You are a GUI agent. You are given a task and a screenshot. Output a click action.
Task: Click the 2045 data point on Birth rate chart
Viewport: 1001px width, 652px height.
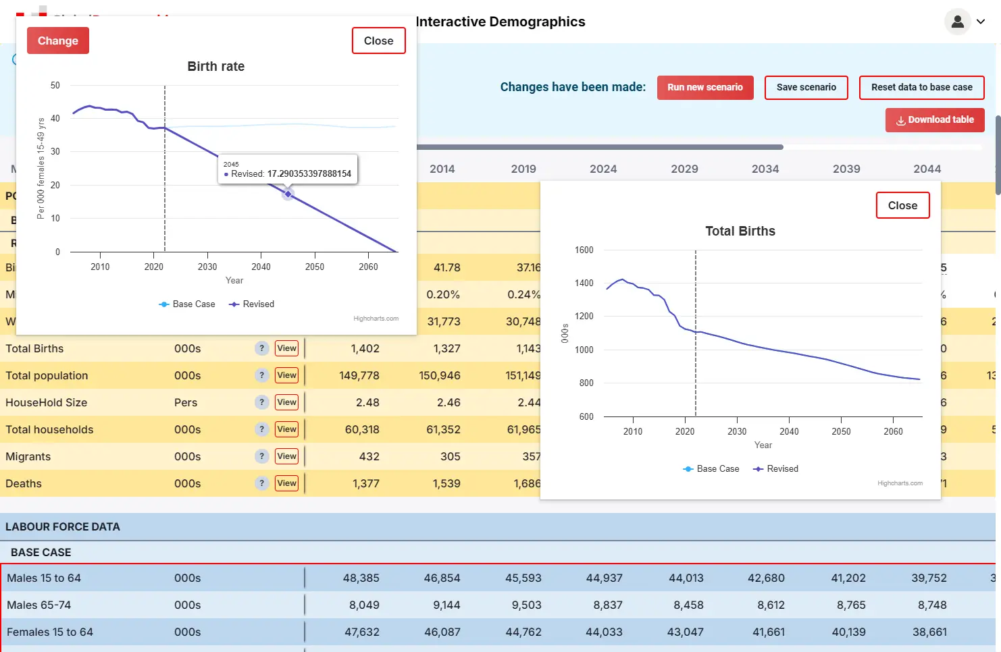(288, 194)
